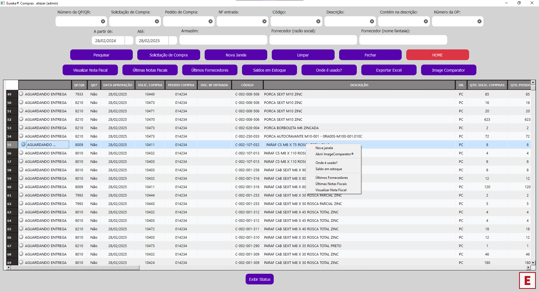Click the Nova Janela button
Viewport: 539px width, 292px height.
click(236, 55)
